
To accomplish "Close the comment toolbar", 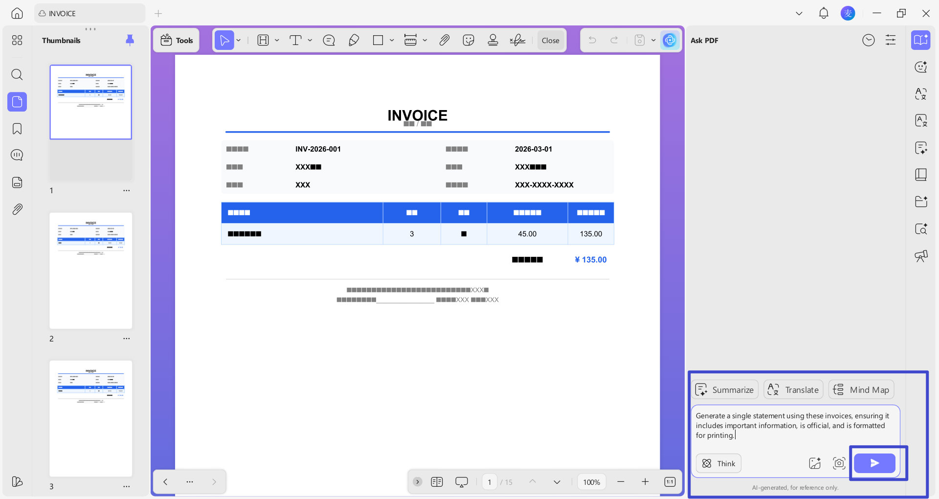I will (x=551, y=41).
